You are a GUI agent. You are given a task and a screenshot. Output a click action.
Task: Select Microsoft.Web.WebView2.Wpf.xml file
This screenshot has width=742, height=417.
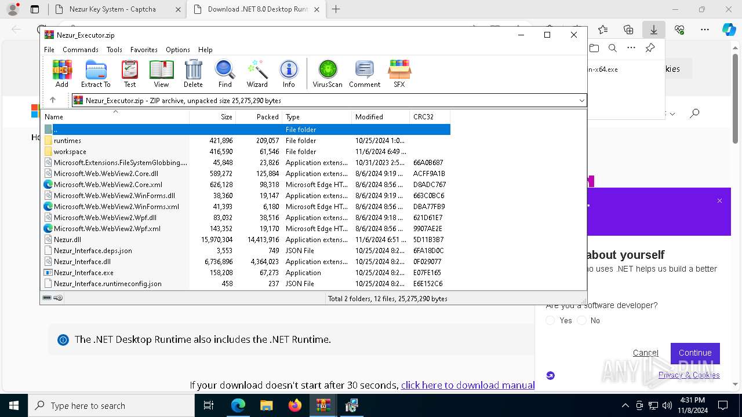[246, 229]
